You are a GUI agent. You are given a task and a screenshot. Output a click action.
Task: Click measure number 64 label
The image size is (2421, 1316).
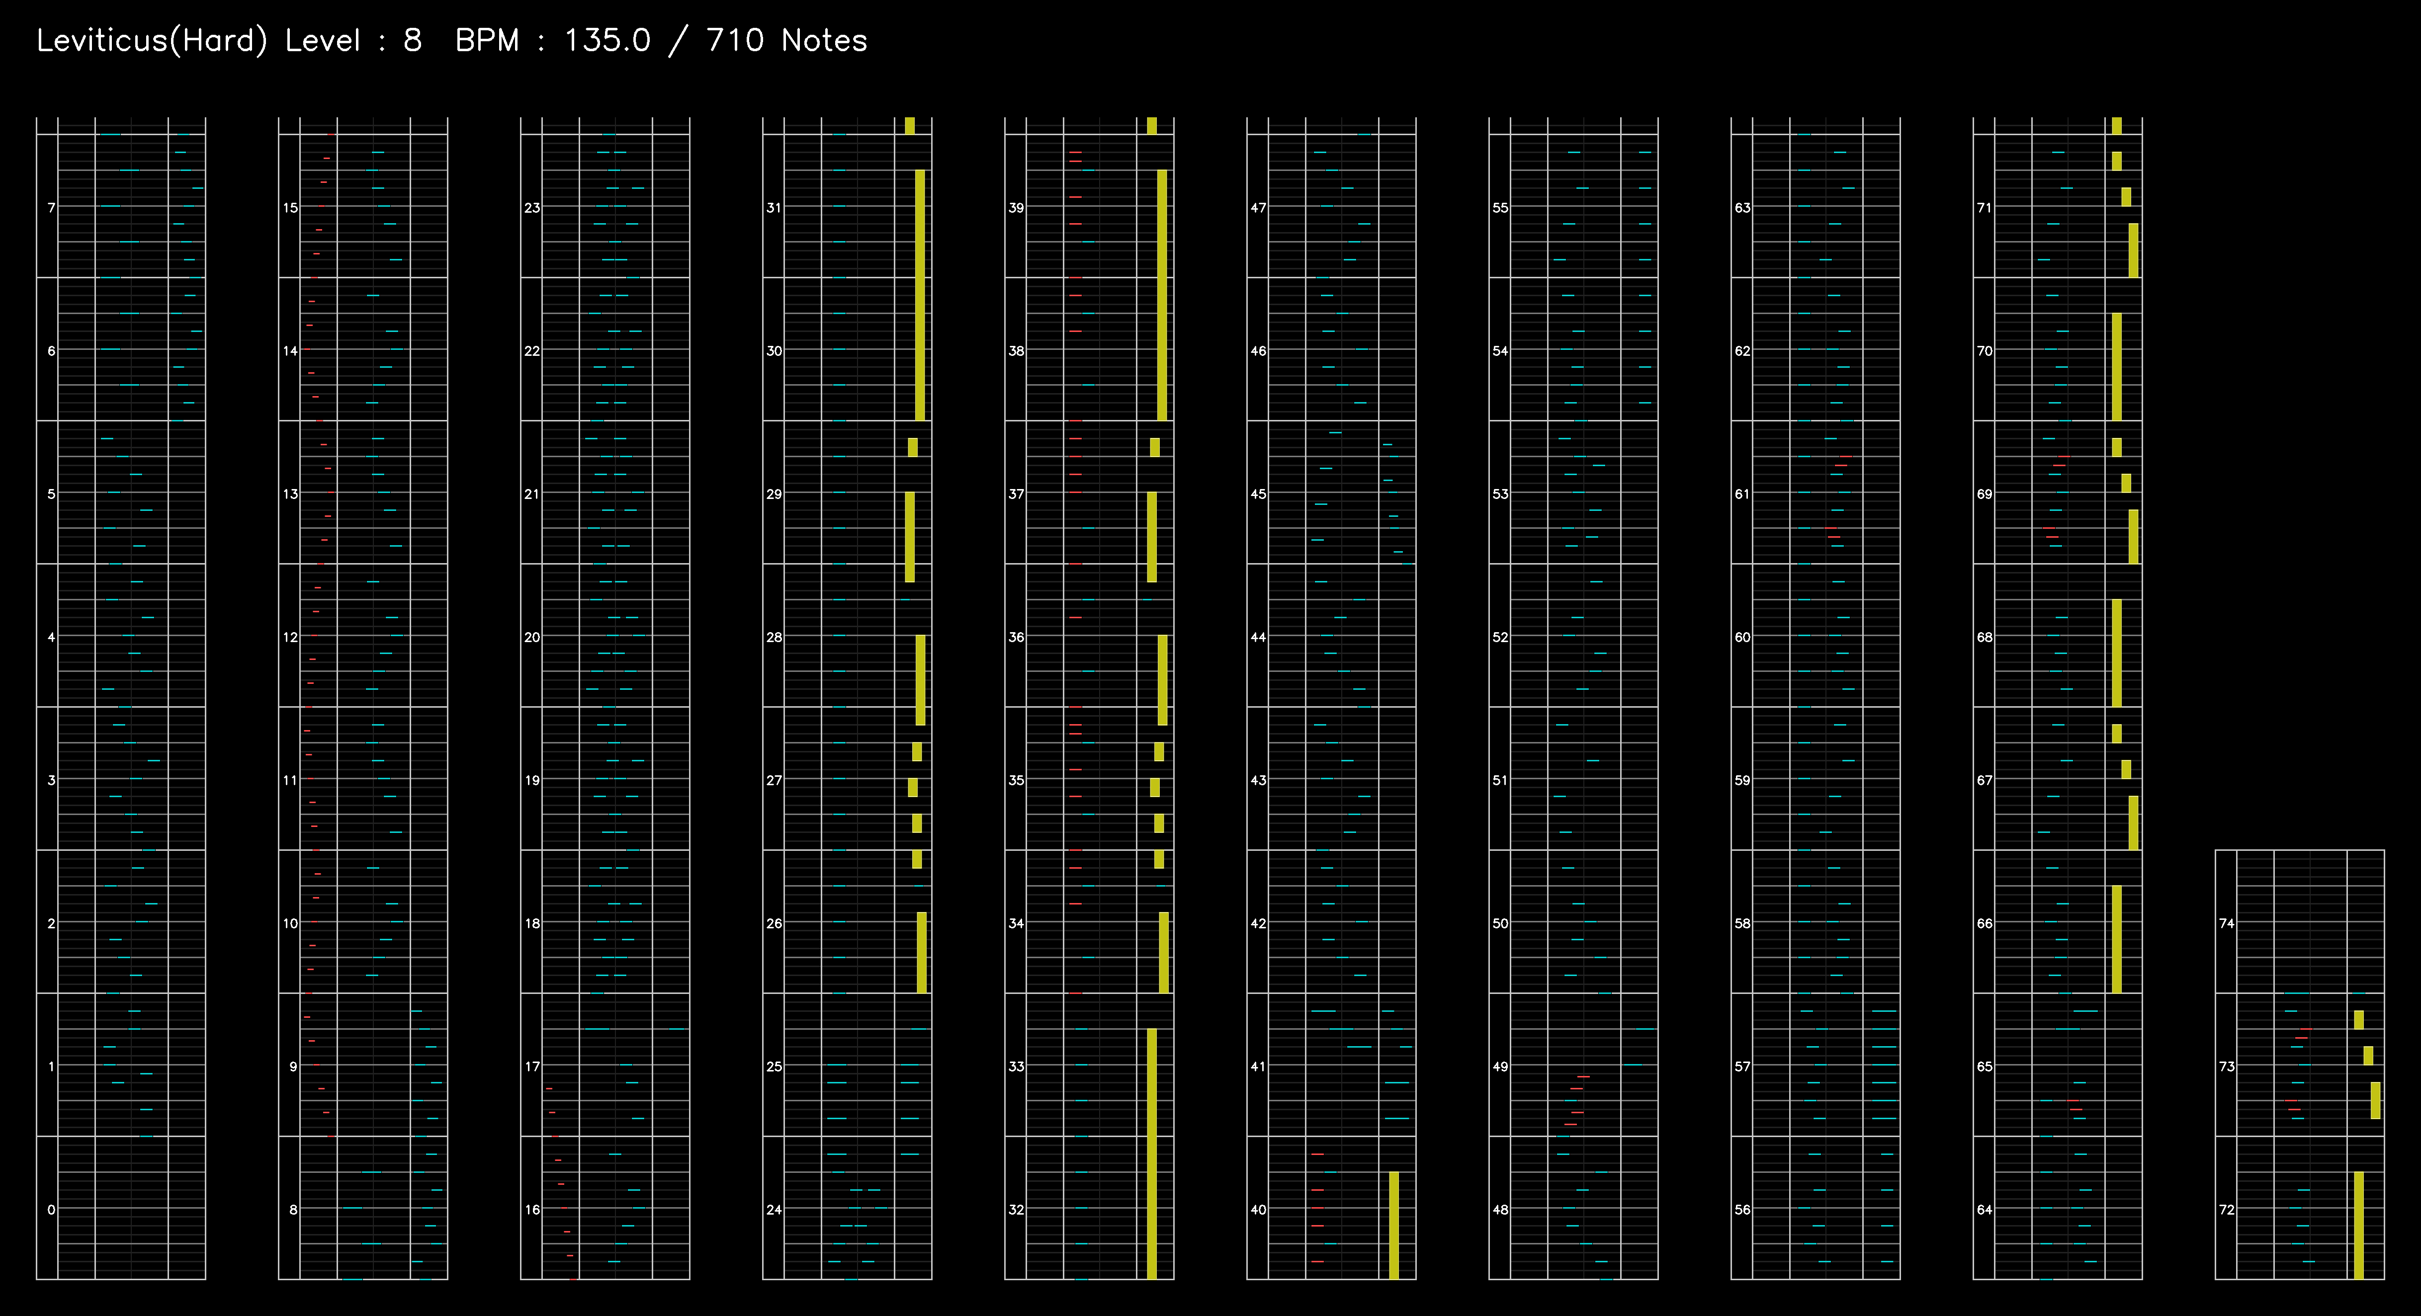tap(1984, 1209)
